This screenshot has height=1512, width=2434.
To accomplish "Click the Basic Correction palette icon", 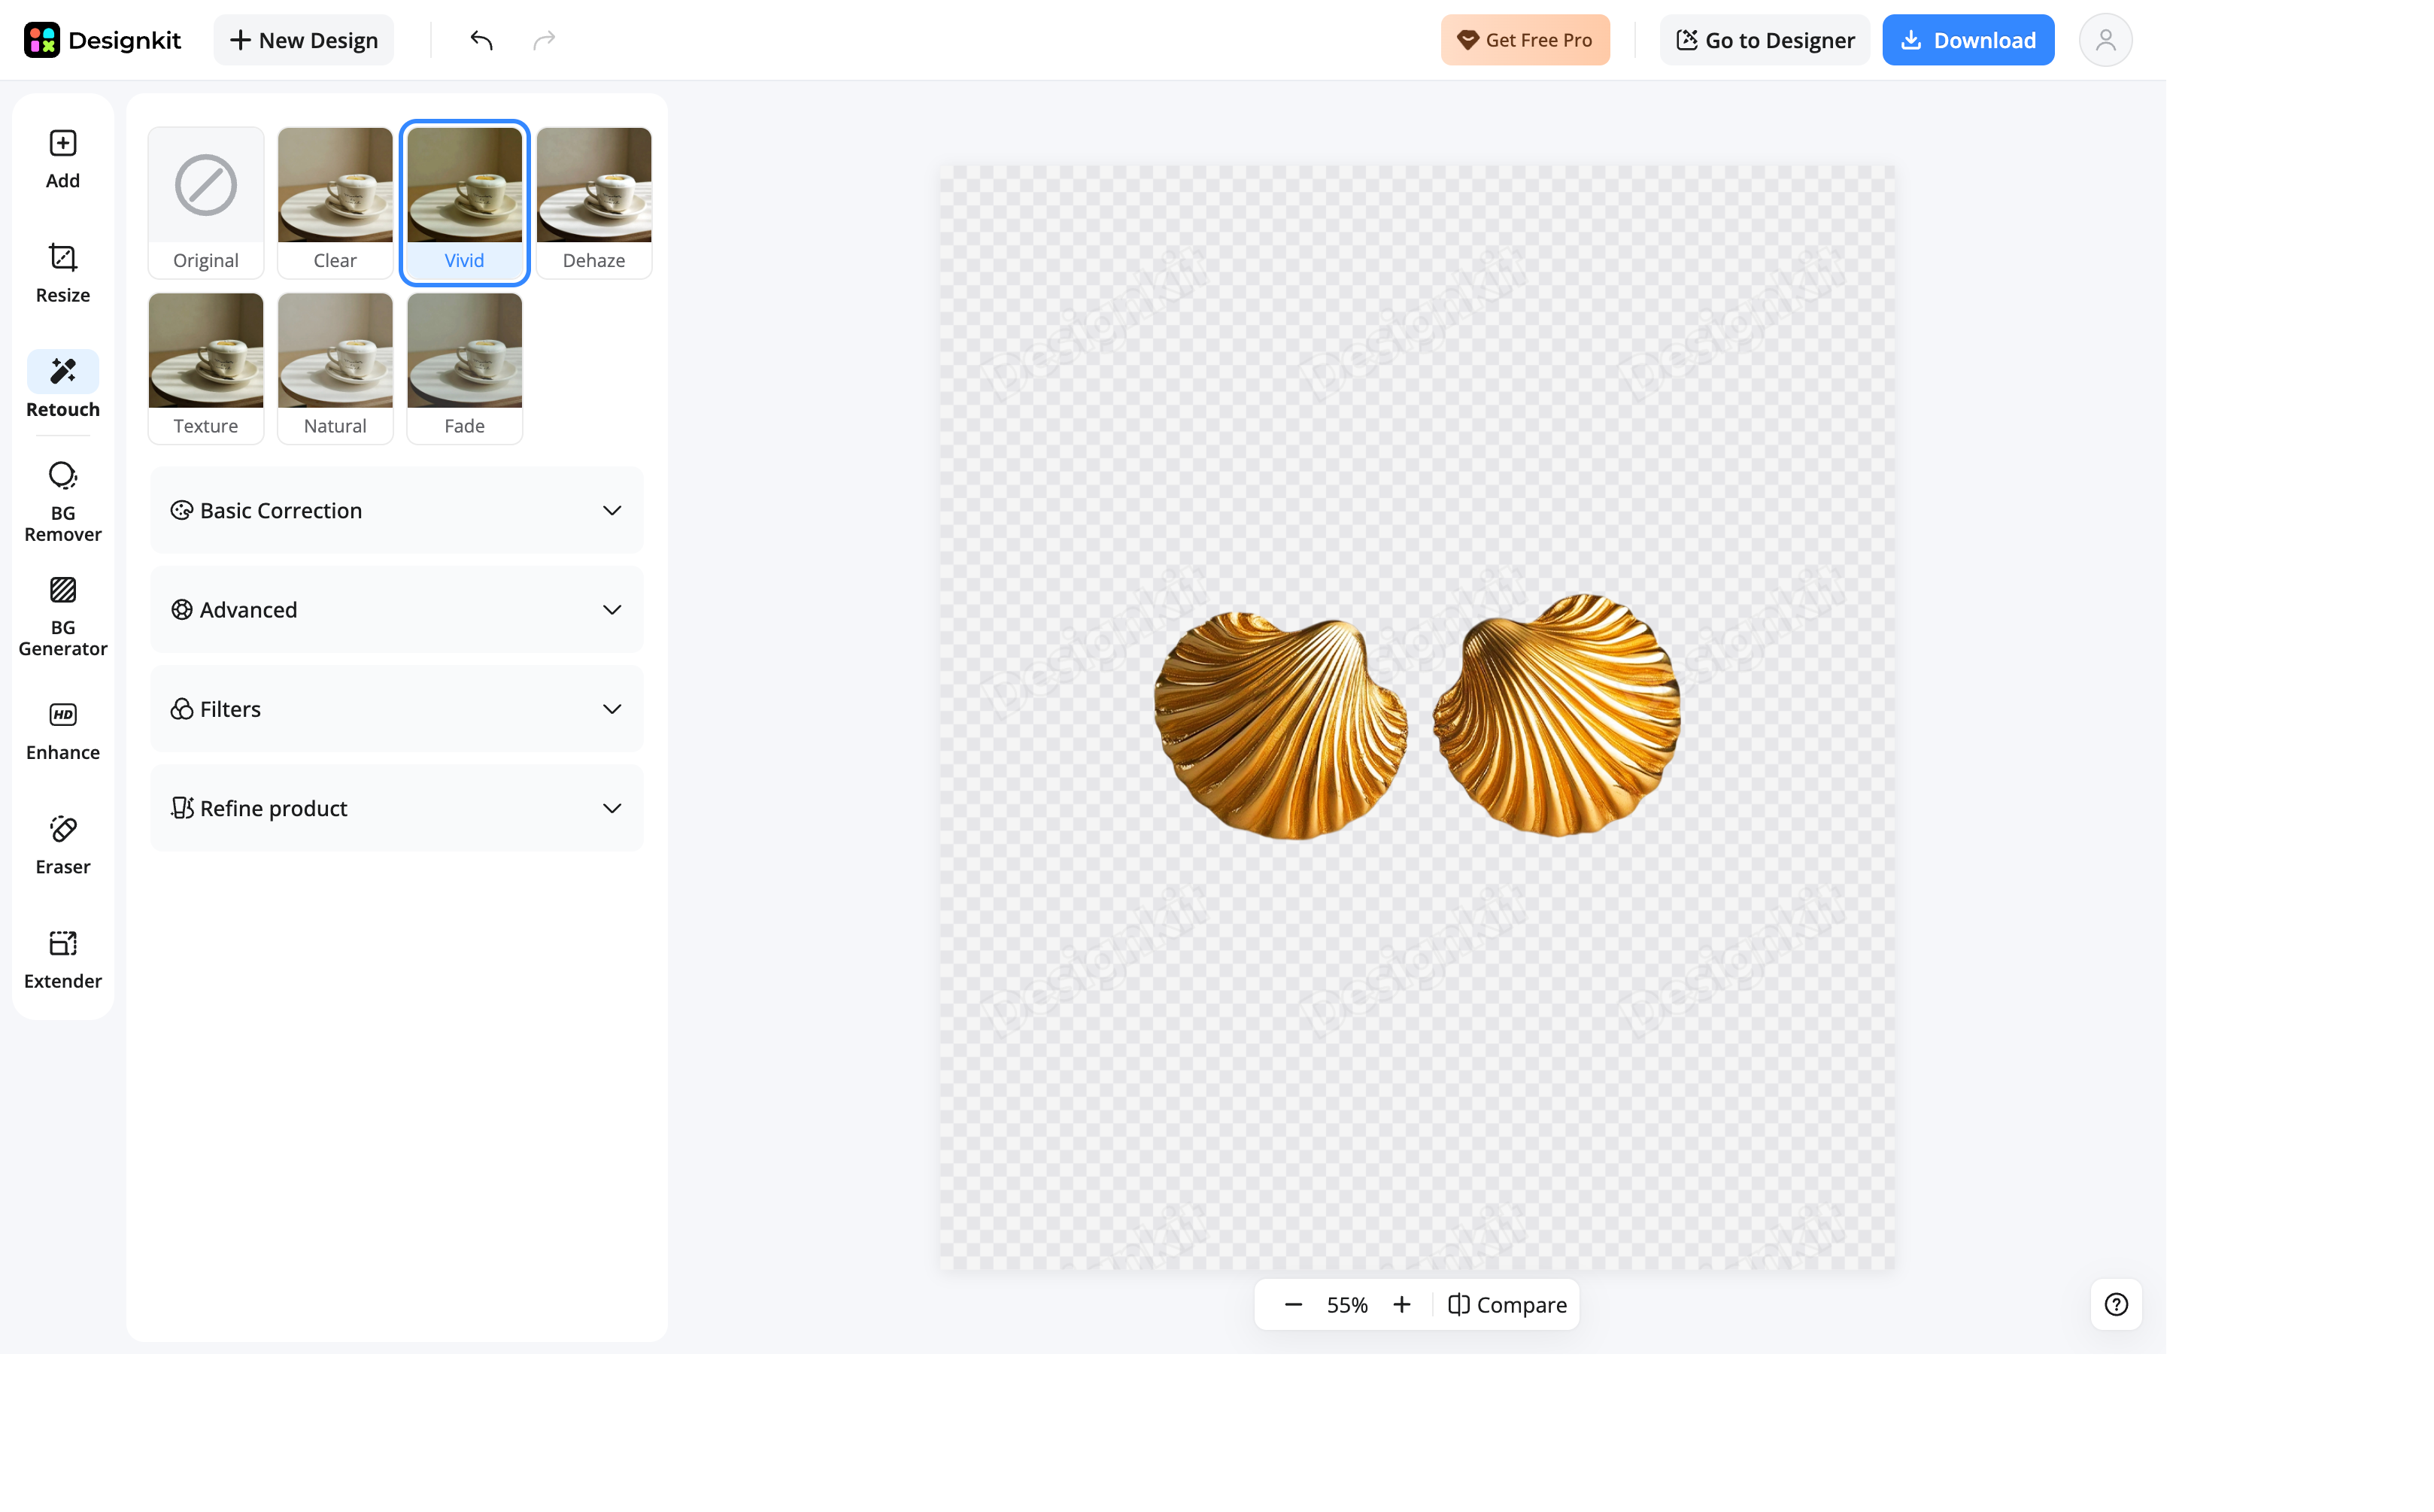I will 182,511.
